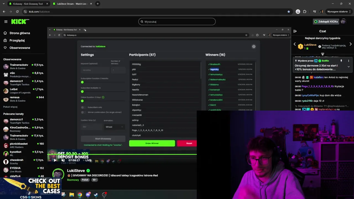Open Przeglądaj in the sidebar

(x=17, y=40)
